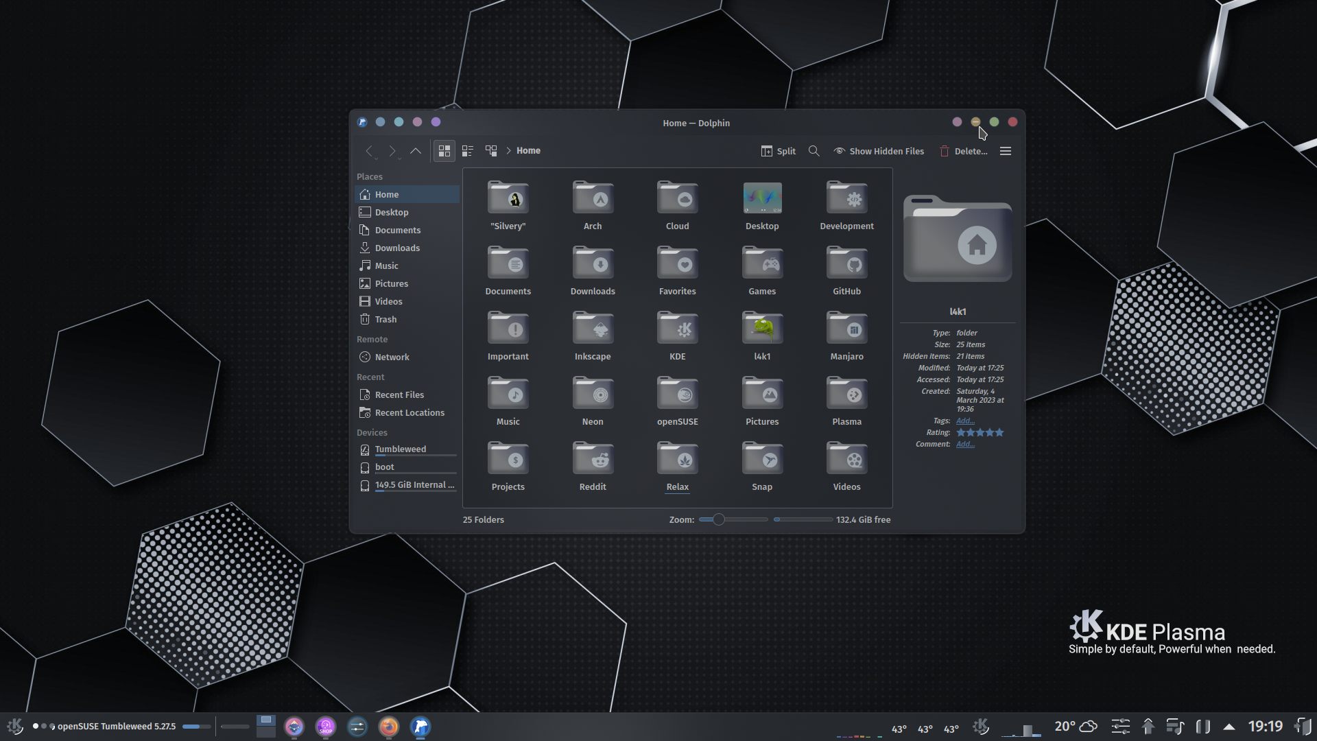Select Desktop in Places sidebar
Screen dimensions: 1317x741
pos(407,213)
